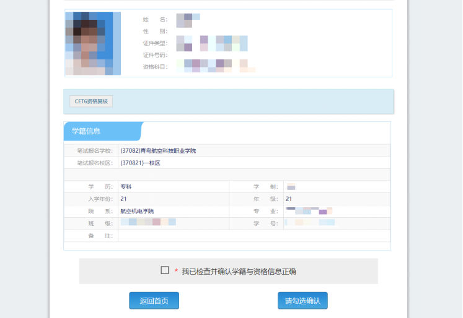463x318 pixels.
Task: Click the candidate photo thumbnail
Action: 92,43
